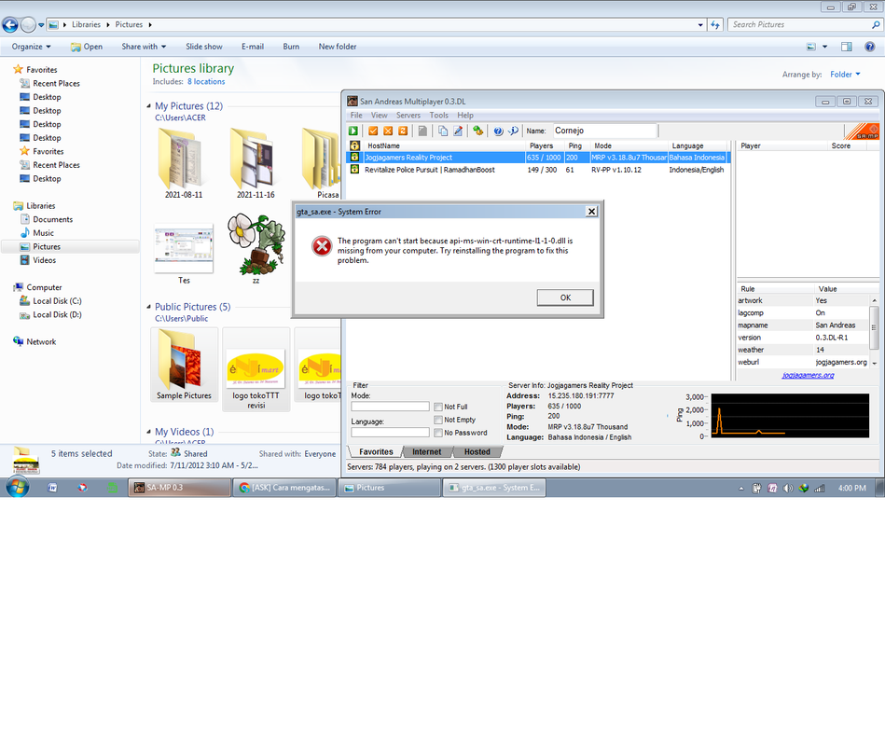This screenshot has height=746, width=885.
Task: Click the blue Help question mark in SA-MP toolbar
Action: pos(498,131)
